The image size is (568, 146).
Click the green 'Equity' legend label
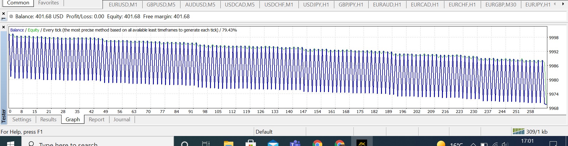click(x=33, y=30)
